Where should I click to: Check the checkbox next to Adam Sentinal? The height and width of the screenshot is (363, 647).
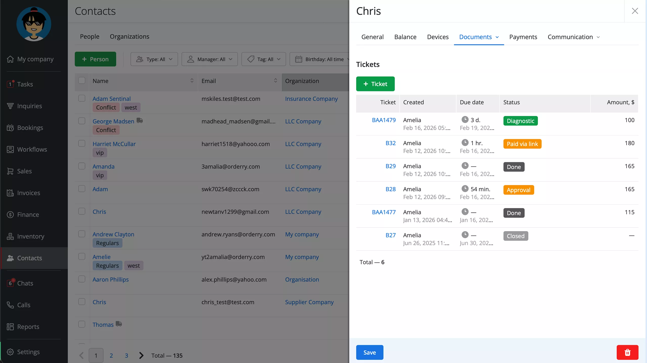click(x=82, y=98)
